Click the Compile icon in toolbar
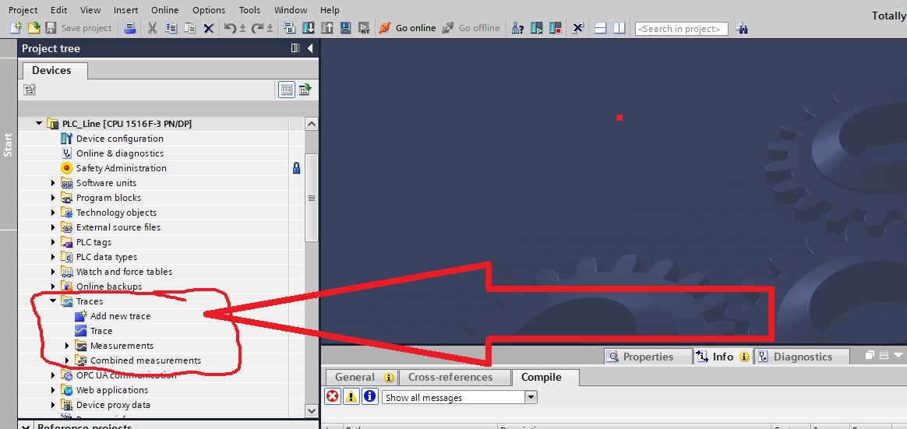907x429 pixels. point(290,28)
